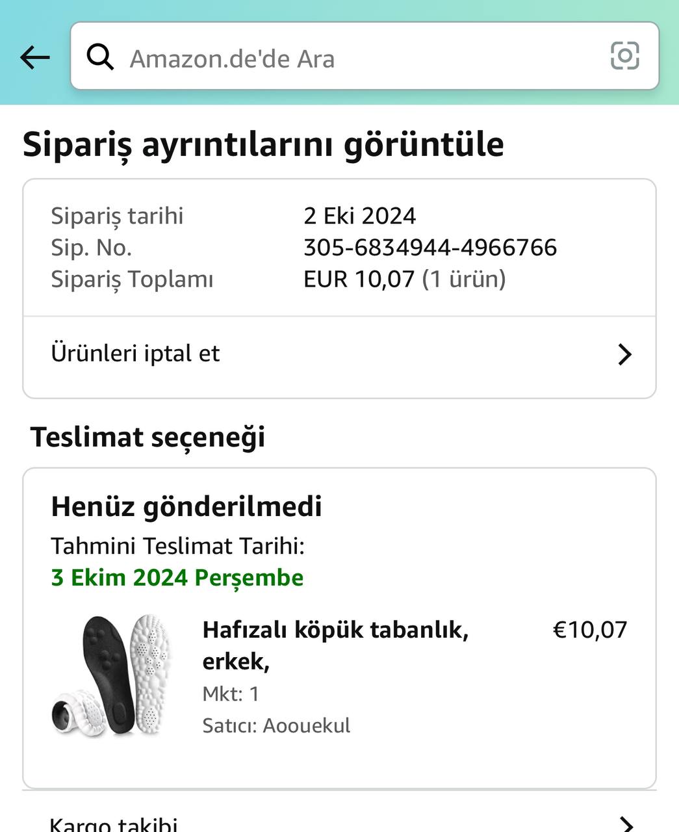Click the €10,07 item price
Screen dimensions: 679x832
tap(589, 629)
